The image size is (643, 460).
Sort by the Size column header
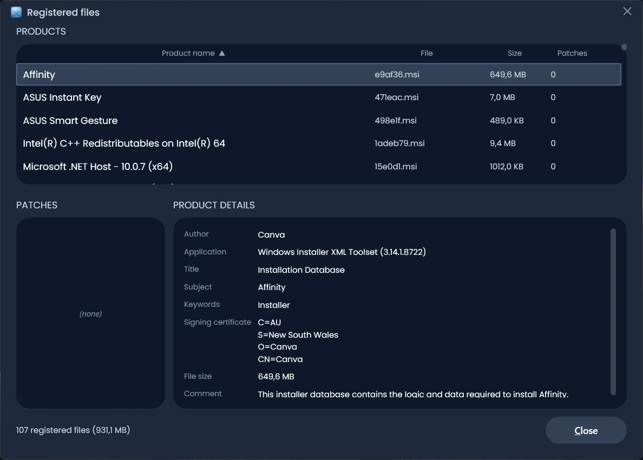[x=514, y=53]
